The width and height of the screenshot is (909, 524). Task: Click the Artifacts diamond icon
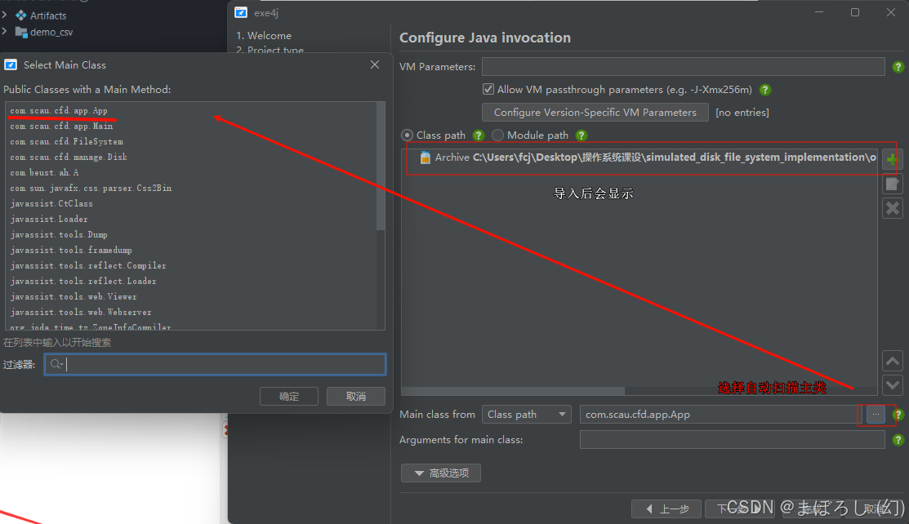tap(21, 16)
